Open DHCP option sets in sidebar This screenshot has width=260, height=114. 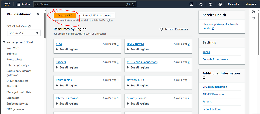17,81
